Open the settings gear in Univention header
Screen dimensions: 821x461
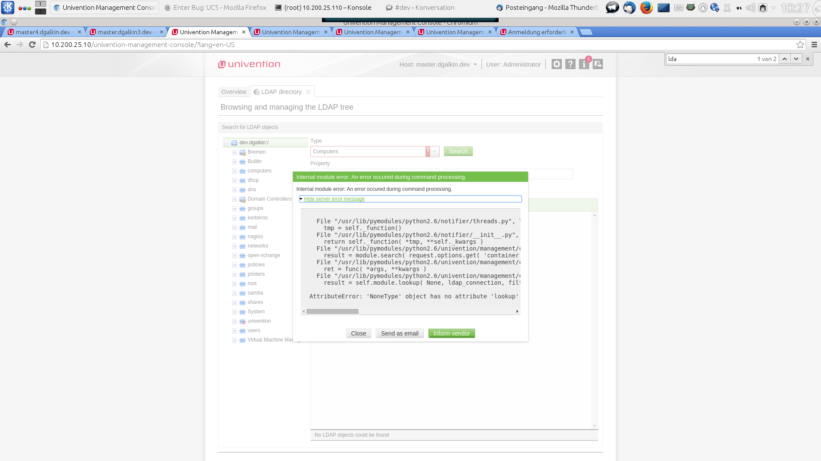[556, 64]
